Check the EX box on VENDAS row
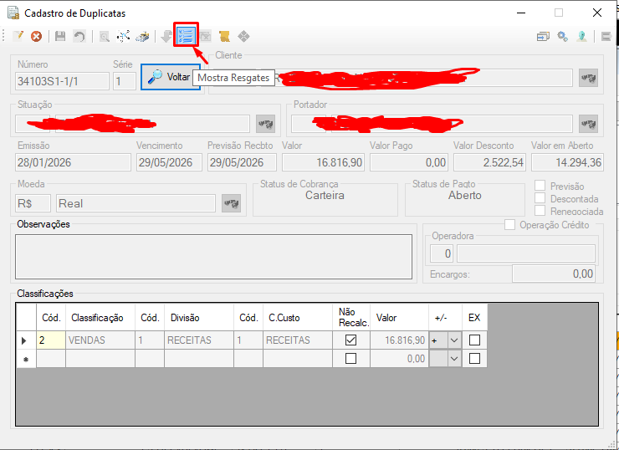This screenshot has height=450, width=619. click(x=474, y=340)
